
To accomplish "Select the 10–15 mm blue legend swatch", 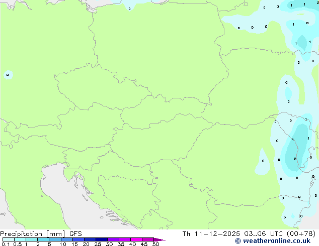I will 66,239.
